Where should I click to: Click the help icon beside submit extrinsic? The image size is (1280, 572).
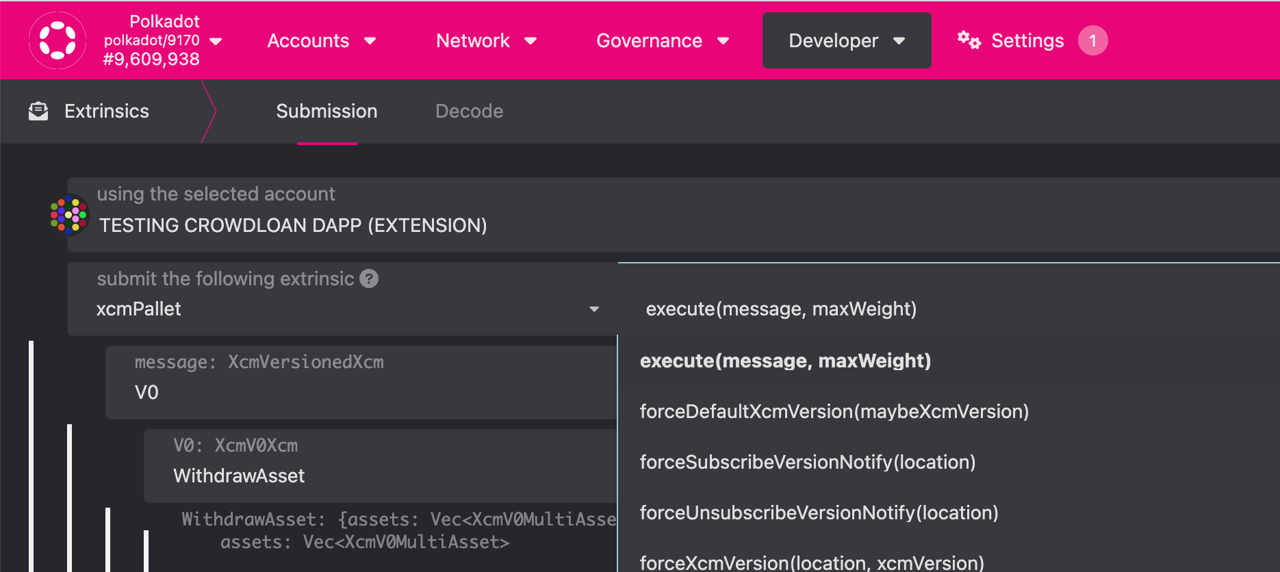(x=369, y=278)
